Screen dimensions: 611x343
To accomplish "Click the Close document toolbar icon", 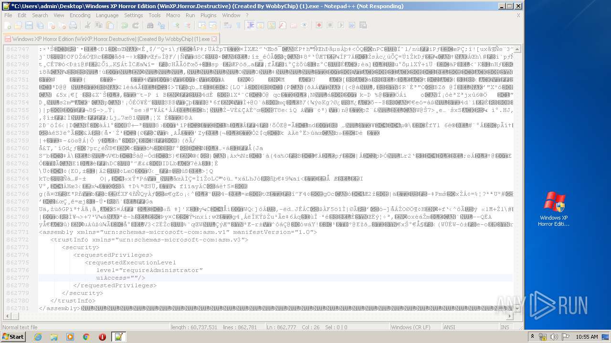I will 51,25.
